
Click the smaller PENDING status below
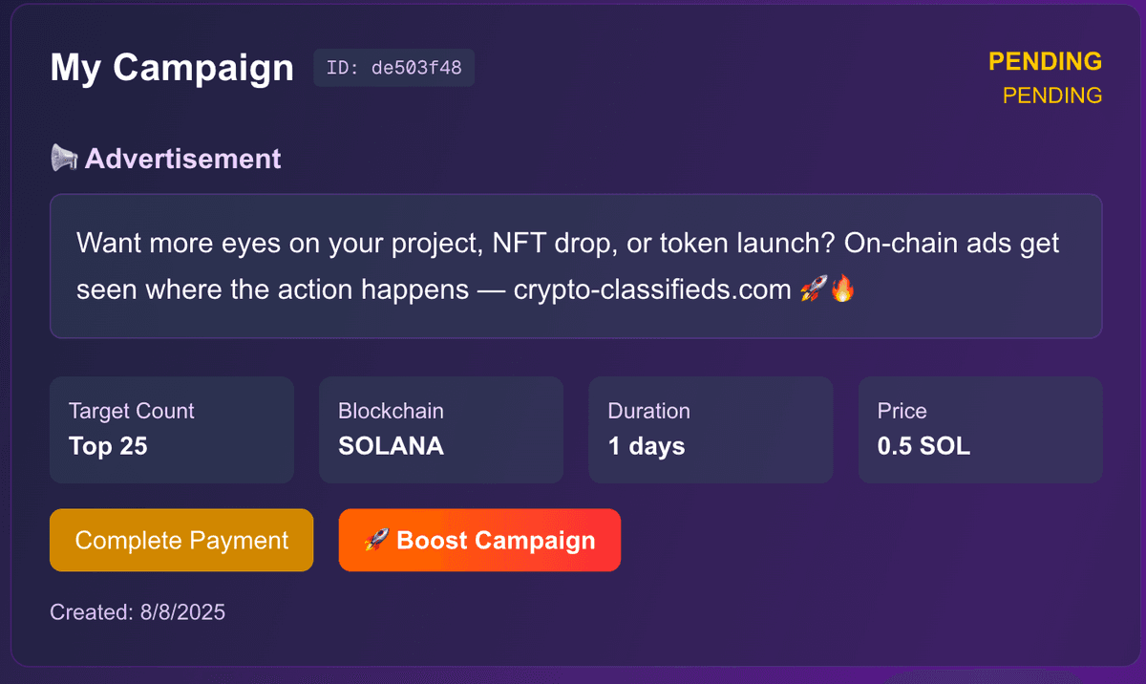[x=1051, y=95]
